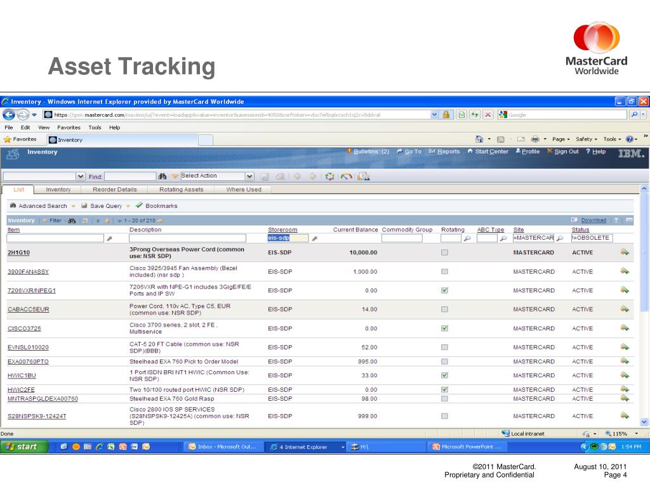Open the zoom level 115% dropdown
Image resolution: width=650 pixels, height=487 pixels.
coord(636,434)
